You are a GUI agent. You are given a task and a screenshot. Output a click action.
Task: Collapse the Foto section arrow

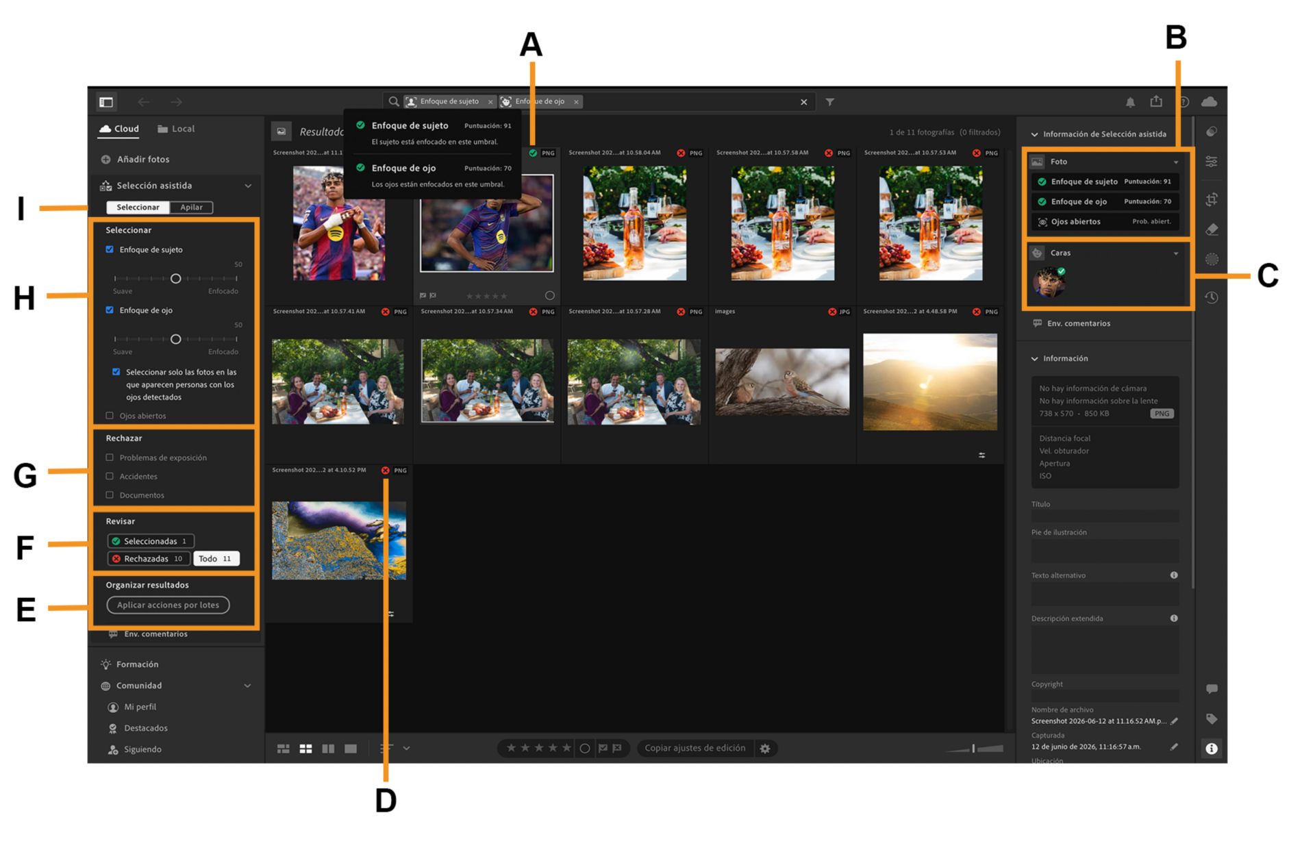click(1176, 162)
